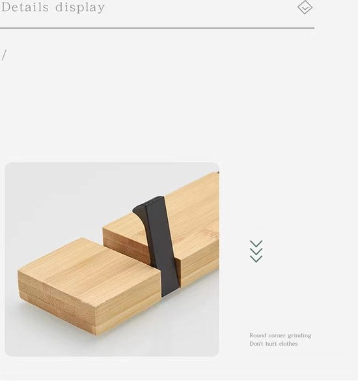Click the diamond chevron icon beside the heading

(305, 7)
